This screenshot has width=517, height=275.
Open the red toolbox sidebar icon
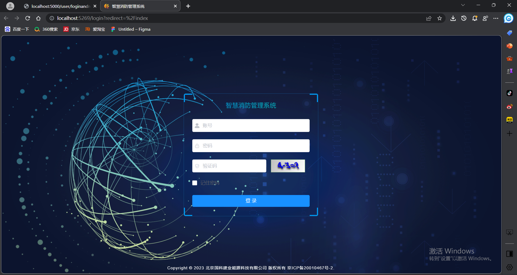pos(509,58)
